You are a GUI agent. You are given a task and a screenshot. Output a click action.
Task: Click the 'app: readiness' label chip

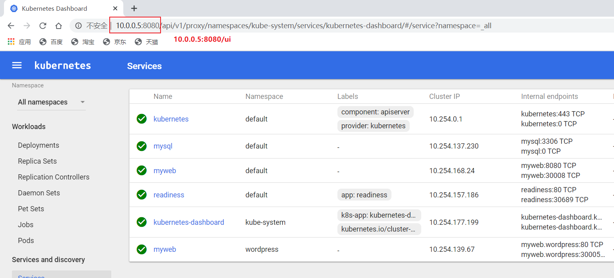pyautogui.click(x=364, y=195)
